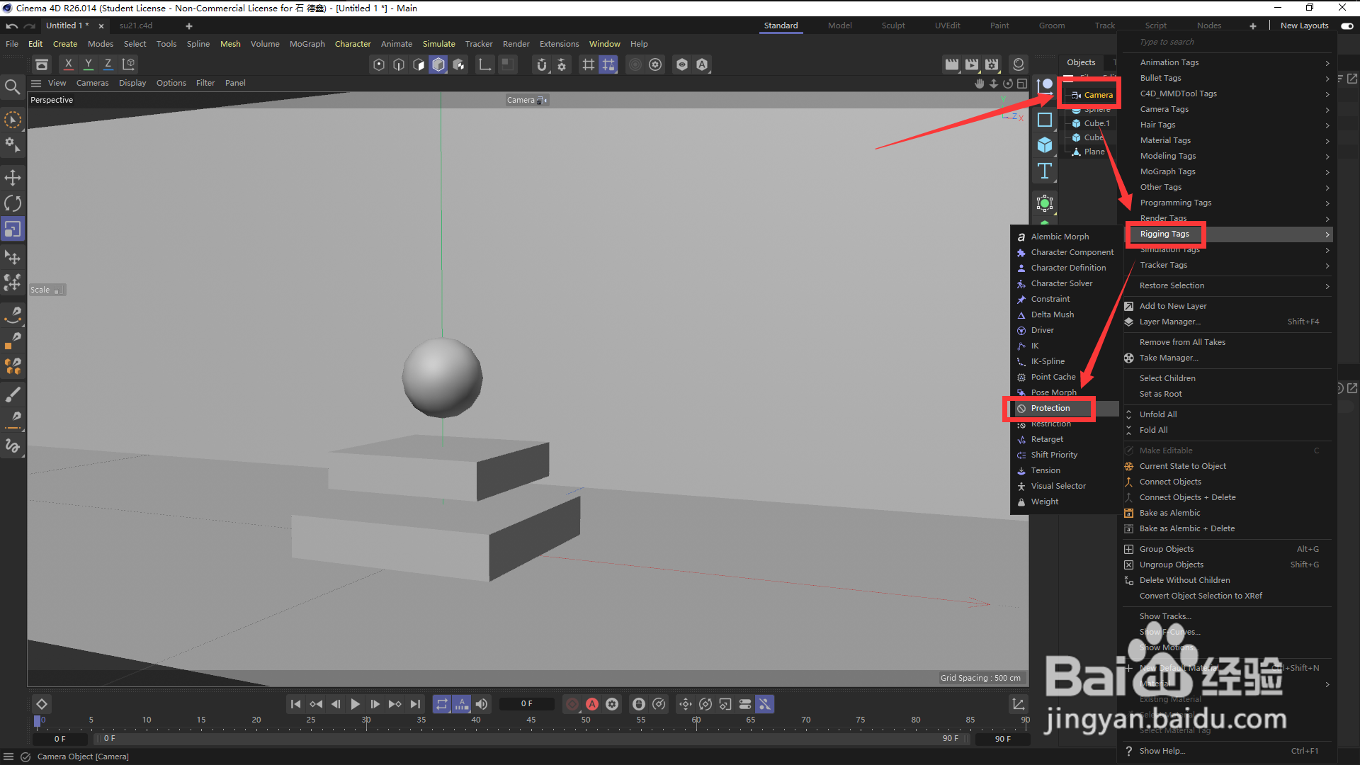Viewport: 1360px width, 765px height.
Task: Activate the Scale tool icon
Action: (13, 229)
